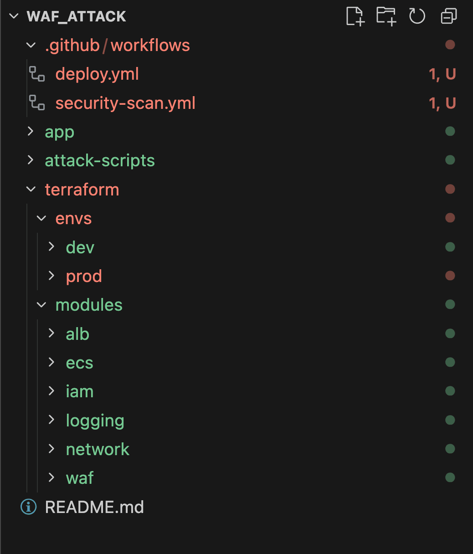Refresh the Explorer view
473x554 pixels.
pyautogui.click(x=417, y=16)
